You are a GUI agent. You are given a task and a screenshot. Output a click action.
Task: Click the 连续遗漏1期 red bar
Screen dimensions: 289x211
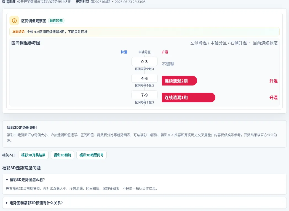(189, 97)
